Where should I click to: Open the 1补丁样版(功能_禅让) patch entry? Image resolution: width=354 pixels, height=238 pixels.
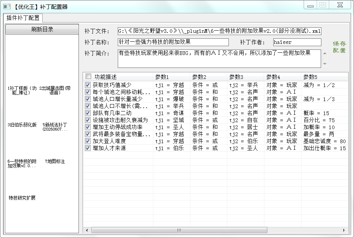22,90
